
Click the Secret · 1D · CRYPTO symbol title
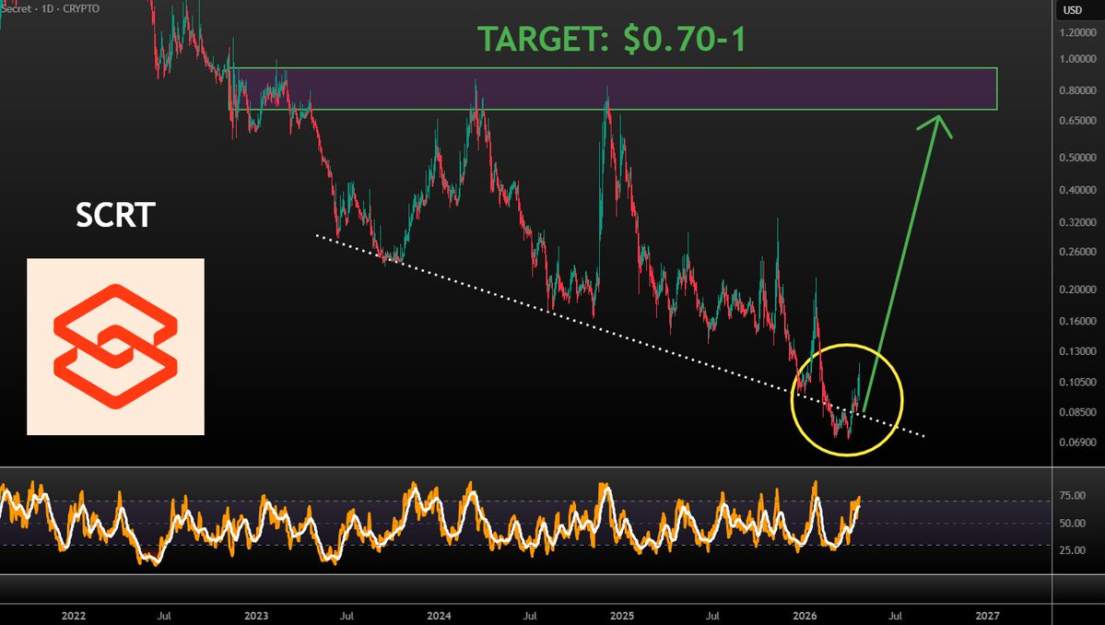(x=50, y=8)
